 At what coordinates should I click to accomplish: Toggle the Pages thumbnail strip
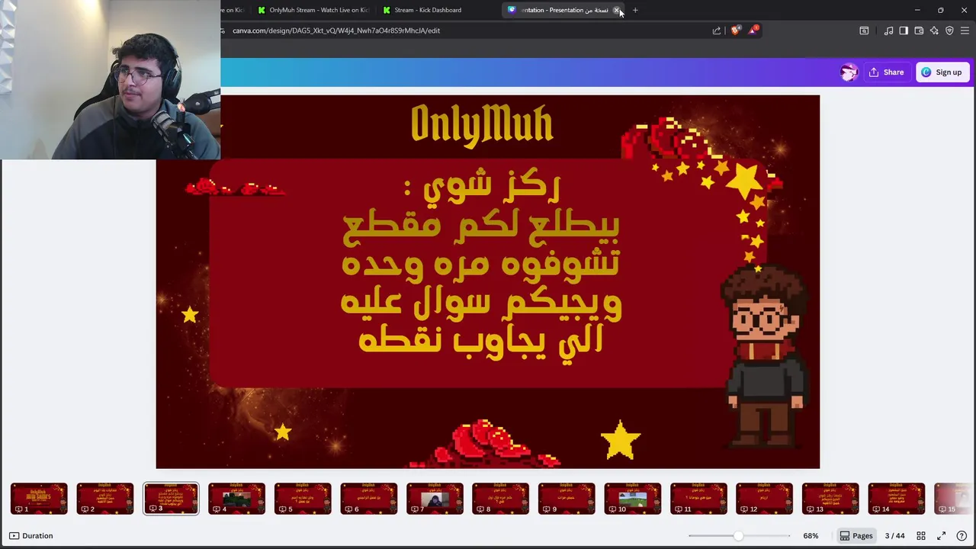pos(856,536)
